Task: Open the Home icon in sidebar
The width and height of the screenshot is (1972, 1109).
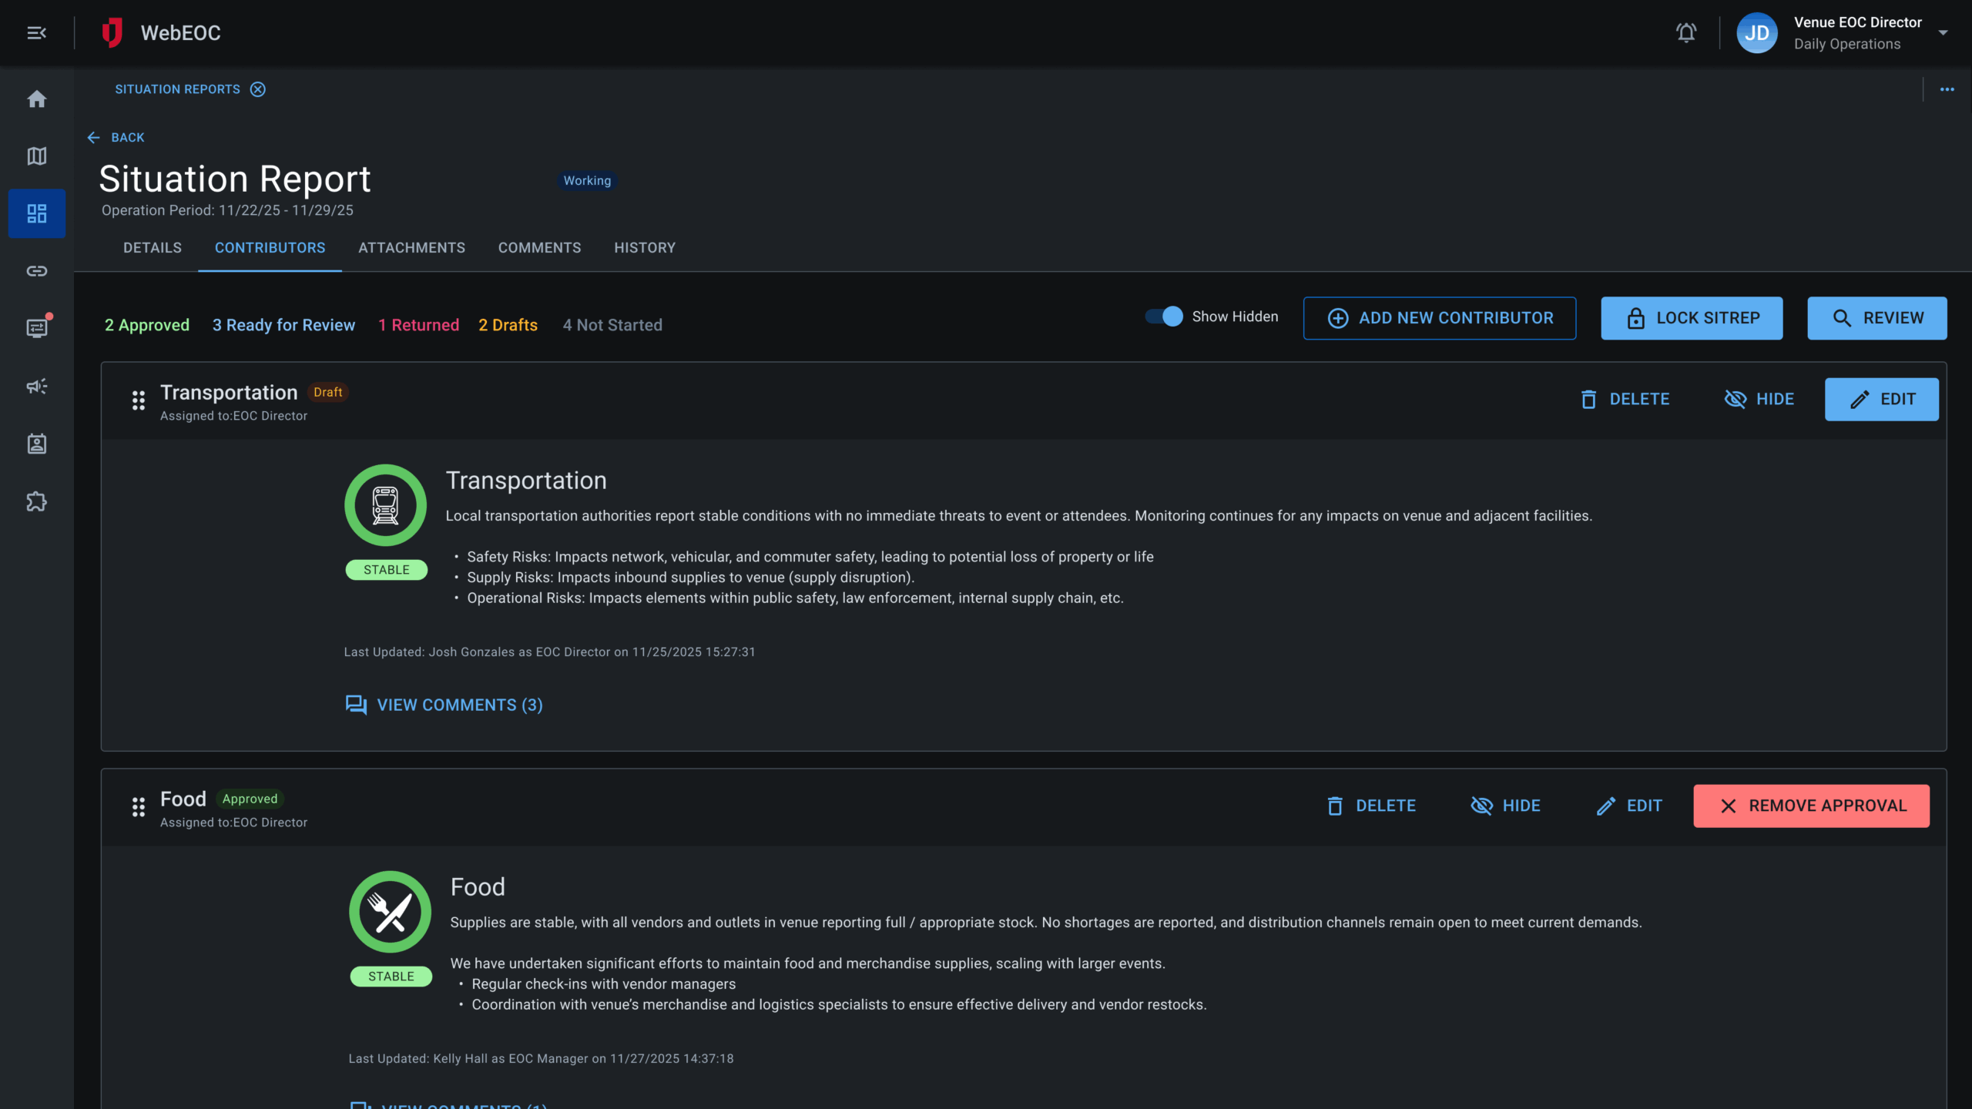Action: (36, 99)
